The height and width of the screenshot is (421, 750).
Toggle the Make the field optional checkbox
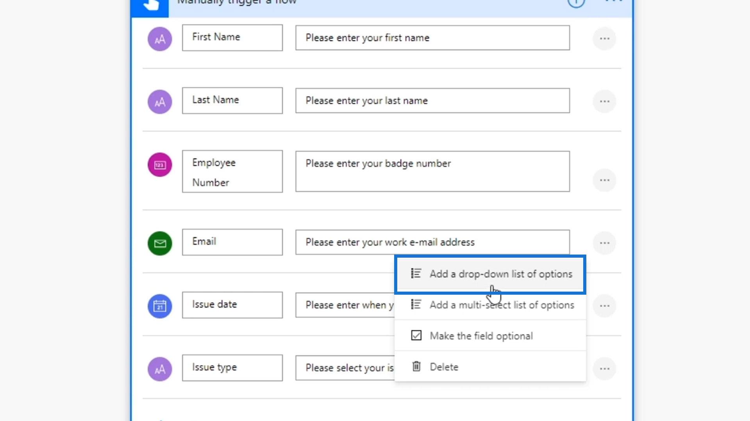point(416,336)
